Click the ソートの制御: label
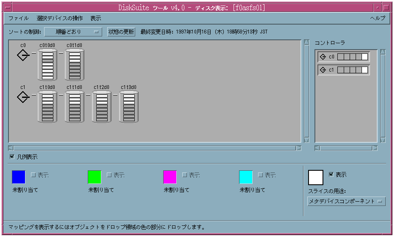The height and width of the screenshot is (236, 395). [x=25, y=32]
